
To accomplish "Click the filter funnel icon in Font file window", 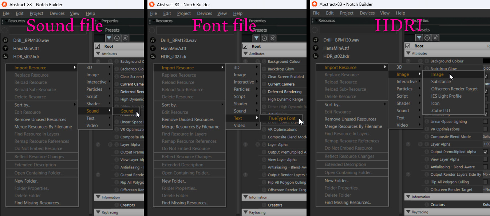I will (256, 38).
